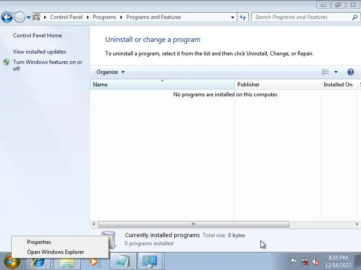Click 'No programs are installed' message
This screenshot has width=361, height=270.
[226, 94]
